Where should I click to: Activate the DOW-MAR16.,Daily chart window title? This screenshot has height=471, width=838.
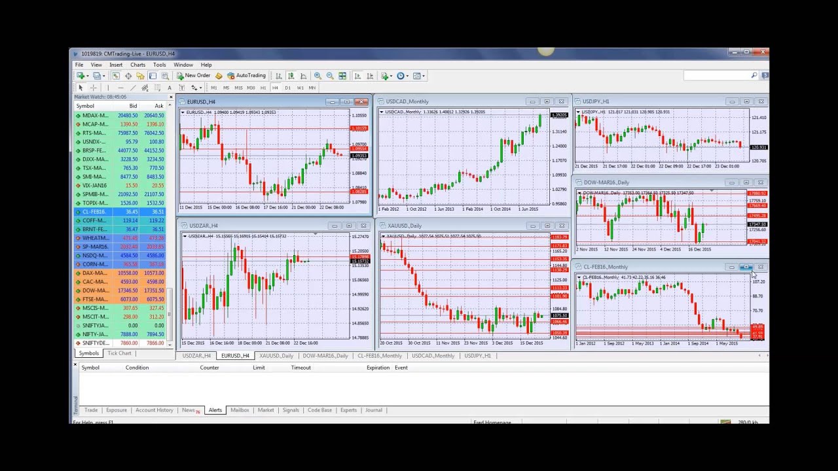[606, 183]
